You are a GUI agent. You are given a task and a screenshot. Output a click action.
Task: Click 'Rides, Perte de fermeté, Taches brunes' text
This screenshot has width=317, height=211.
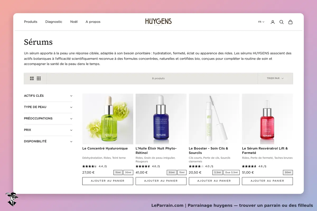[x=267, y=158]
